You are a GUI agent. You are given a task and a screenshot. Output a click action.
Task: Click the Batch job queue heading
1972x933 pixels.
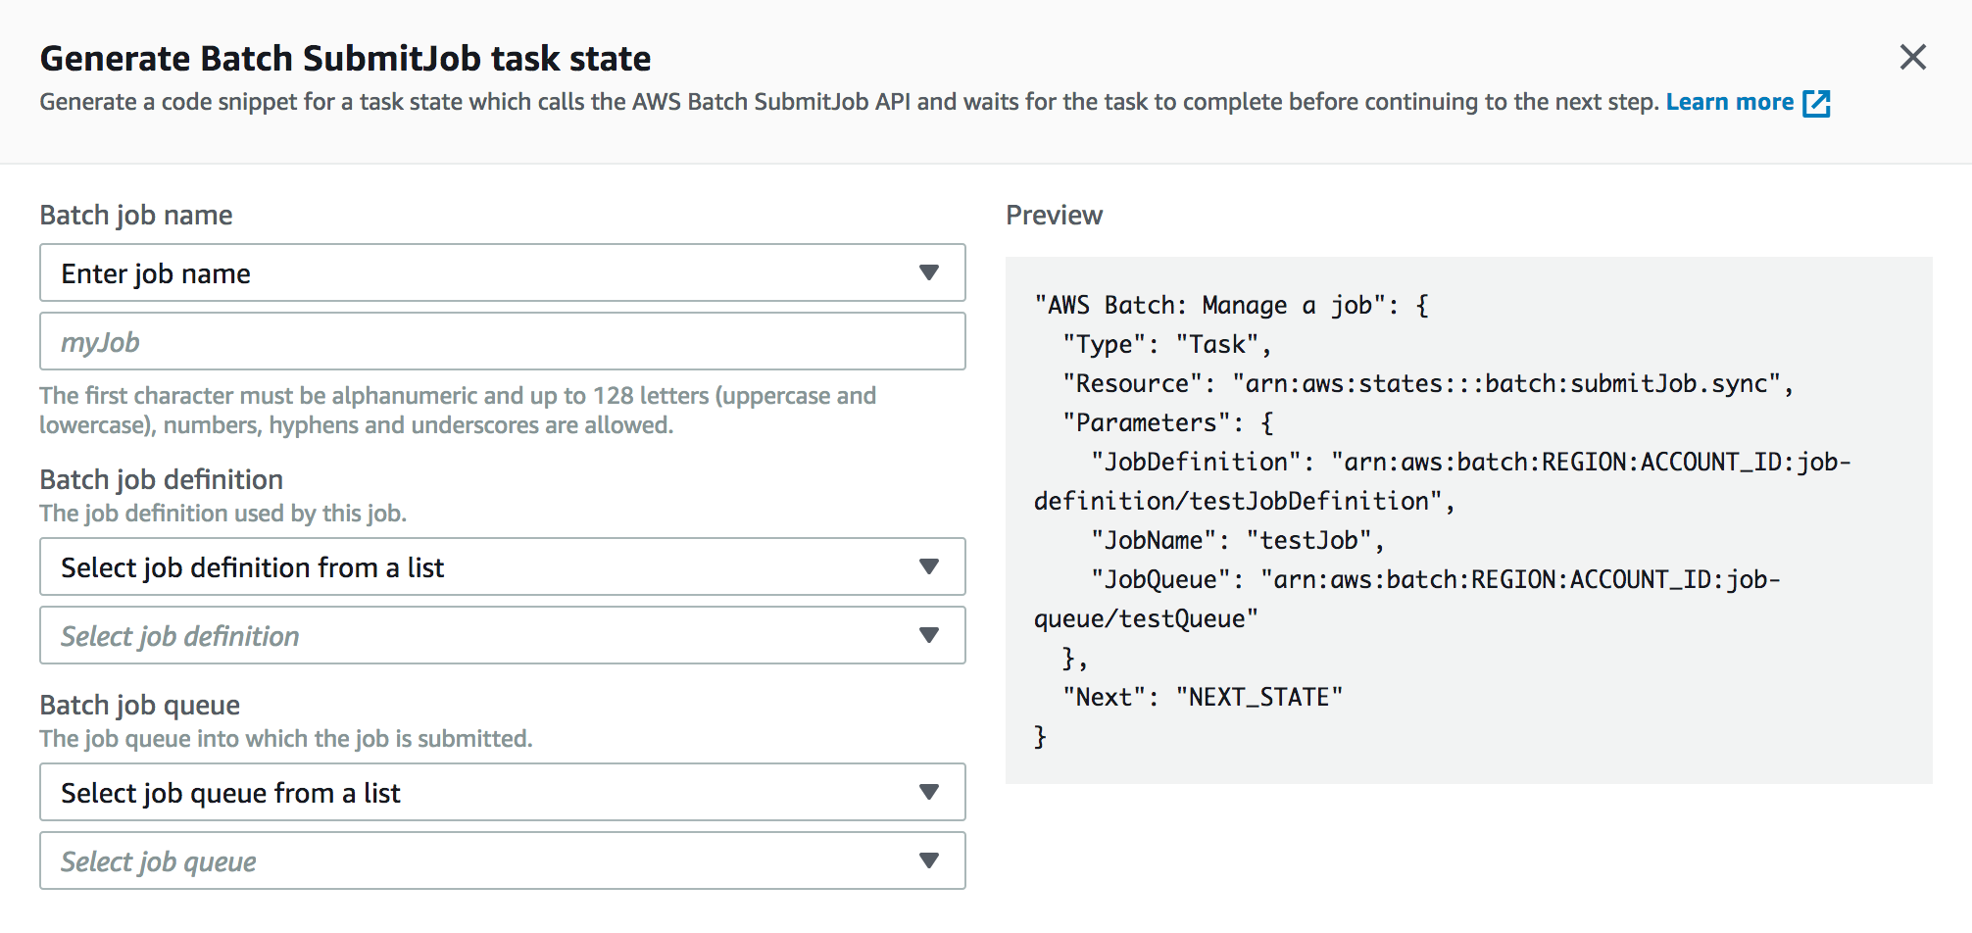coord(140,705)
